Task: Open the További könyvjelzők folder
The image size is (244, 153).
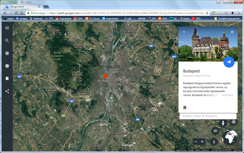Action: click(x=227, y=18)
